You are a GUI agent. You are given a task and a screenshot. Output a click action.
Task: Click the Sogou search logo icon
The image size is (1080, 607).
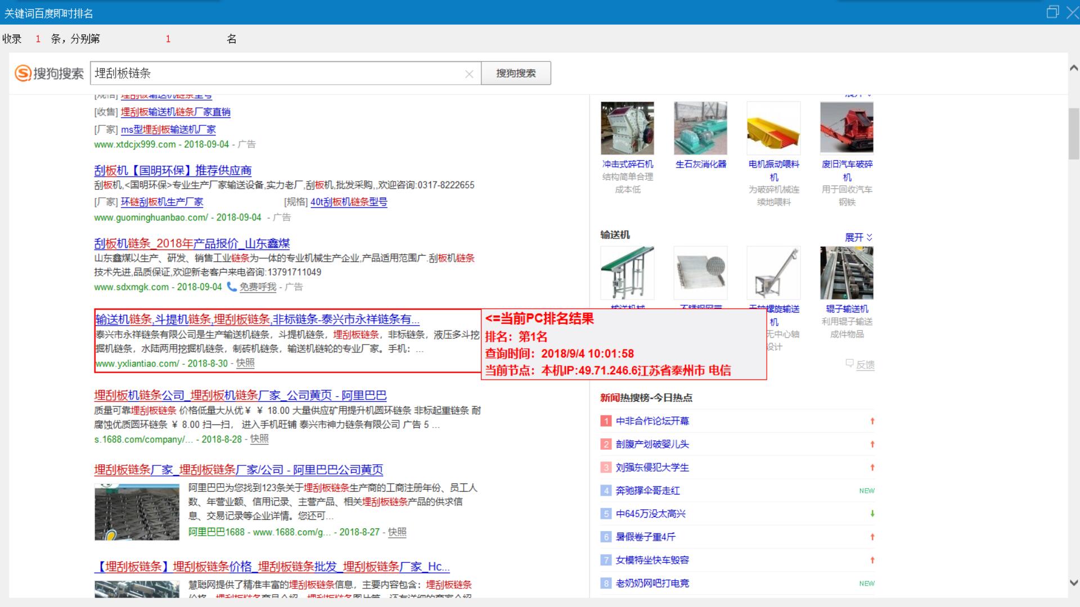tap(23, 73)
